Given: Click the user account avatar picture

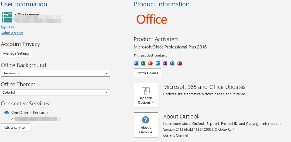Looking at the screenshot, I should point(7,17).
